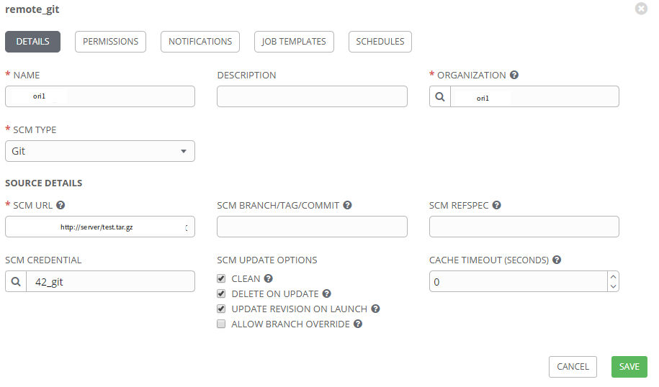Show the SCM Refspec help icon
659x387 pixels.
496,205
